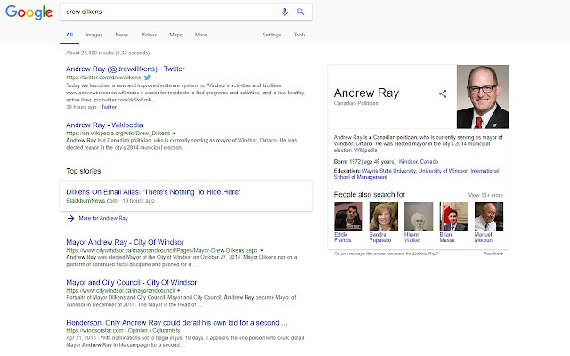
Task: Click the Eddie Francis name link
Action: pyautogui.click(x=342, y=238)
